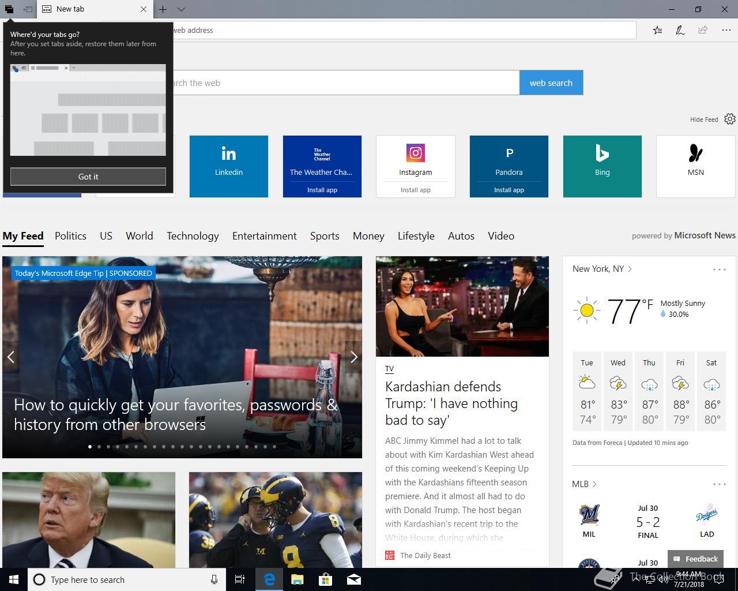738x591 pixels.
Task: Open Kardashian defends Trump article headline
Action: click(451, 403)
